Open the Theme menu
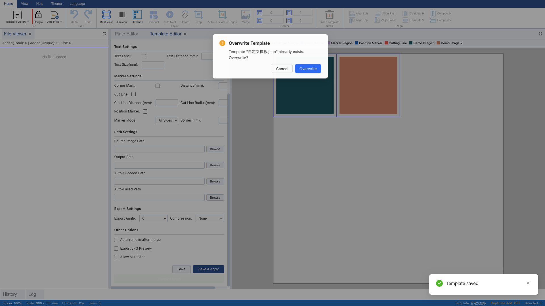The height and width of the screenshot is (306, 545). point(56,4)
